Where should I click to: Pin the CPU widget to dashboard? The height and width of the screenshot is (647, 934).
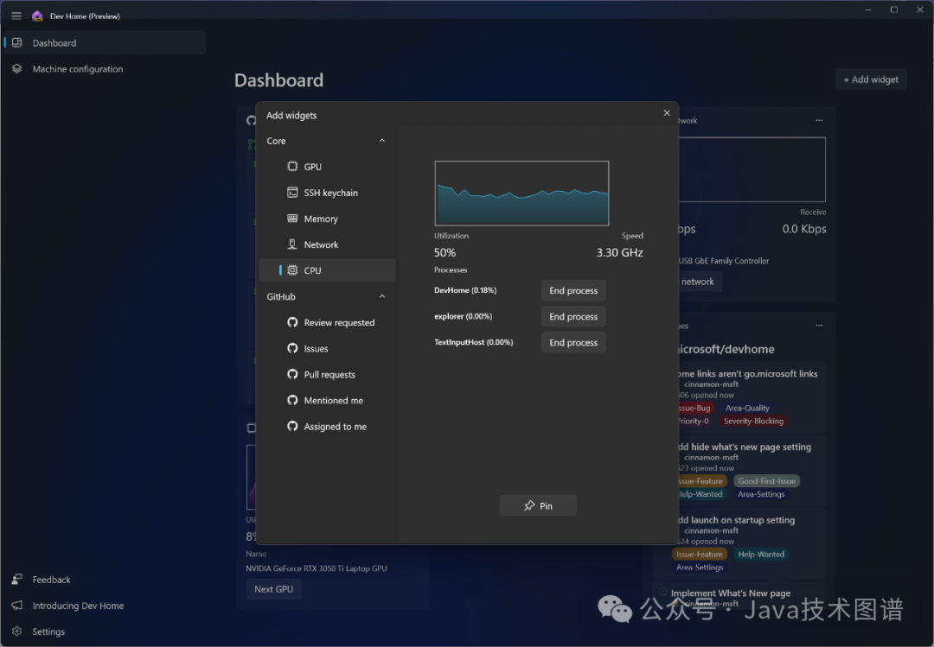[539, 505]
